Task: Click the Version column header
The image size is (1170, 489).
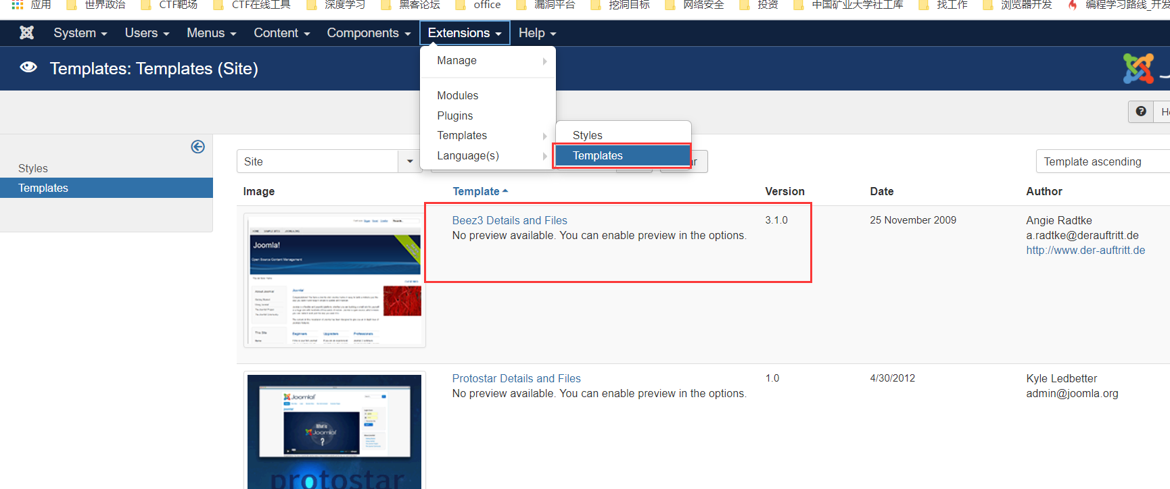Action: click(x=785, y=192)
